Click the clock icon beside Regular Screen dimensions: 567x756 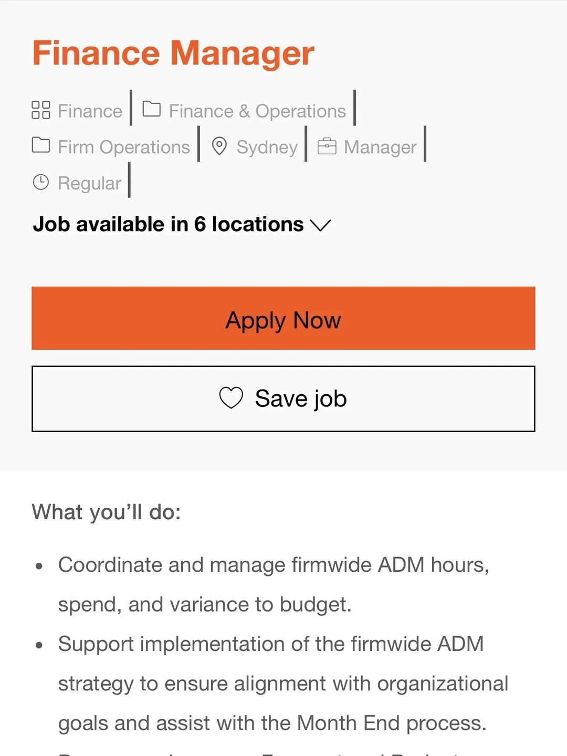tap(41, 182)
